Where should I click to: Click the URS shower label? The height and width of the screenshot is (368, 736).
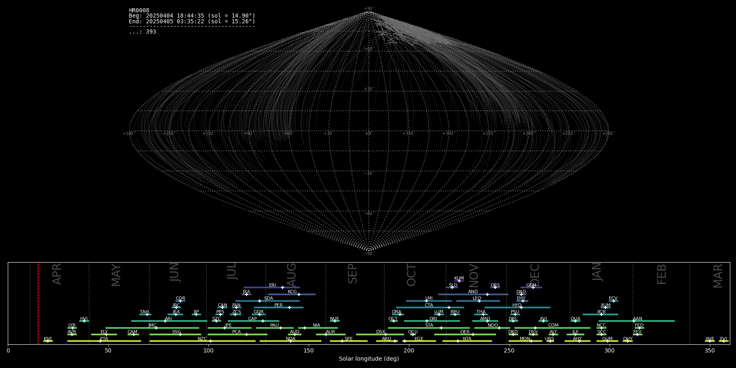(x=549, y=339)
